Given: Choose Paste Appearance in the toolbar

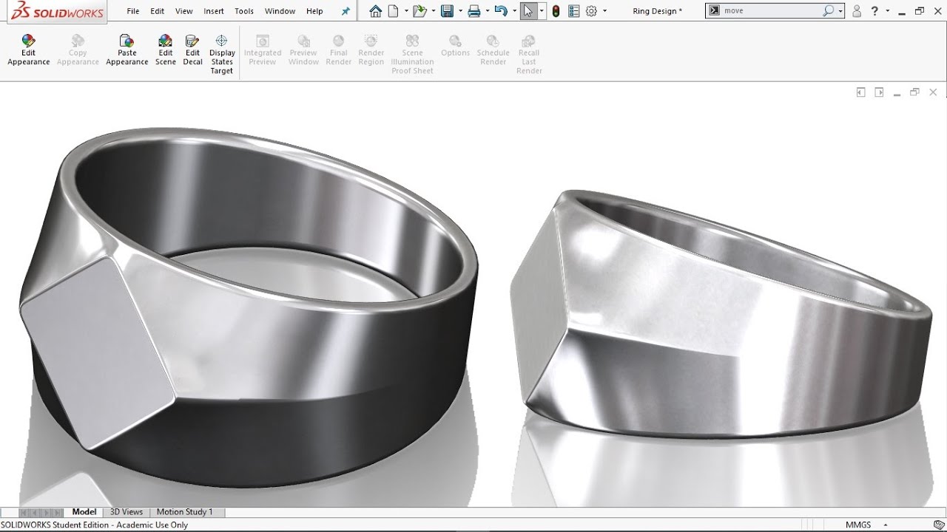Looking at the screenshot, I should coord(127,50).
